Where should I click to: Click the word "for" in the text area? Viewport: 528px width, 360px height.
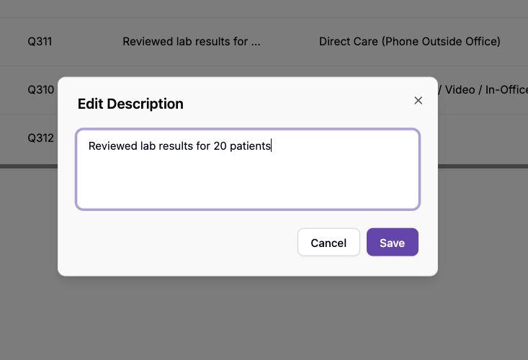coord(202,146)
